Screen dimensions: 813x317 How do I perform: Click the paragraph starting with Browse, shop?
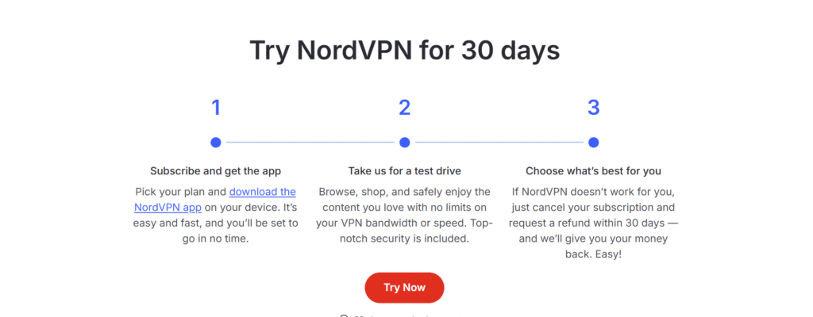(405, 215)
